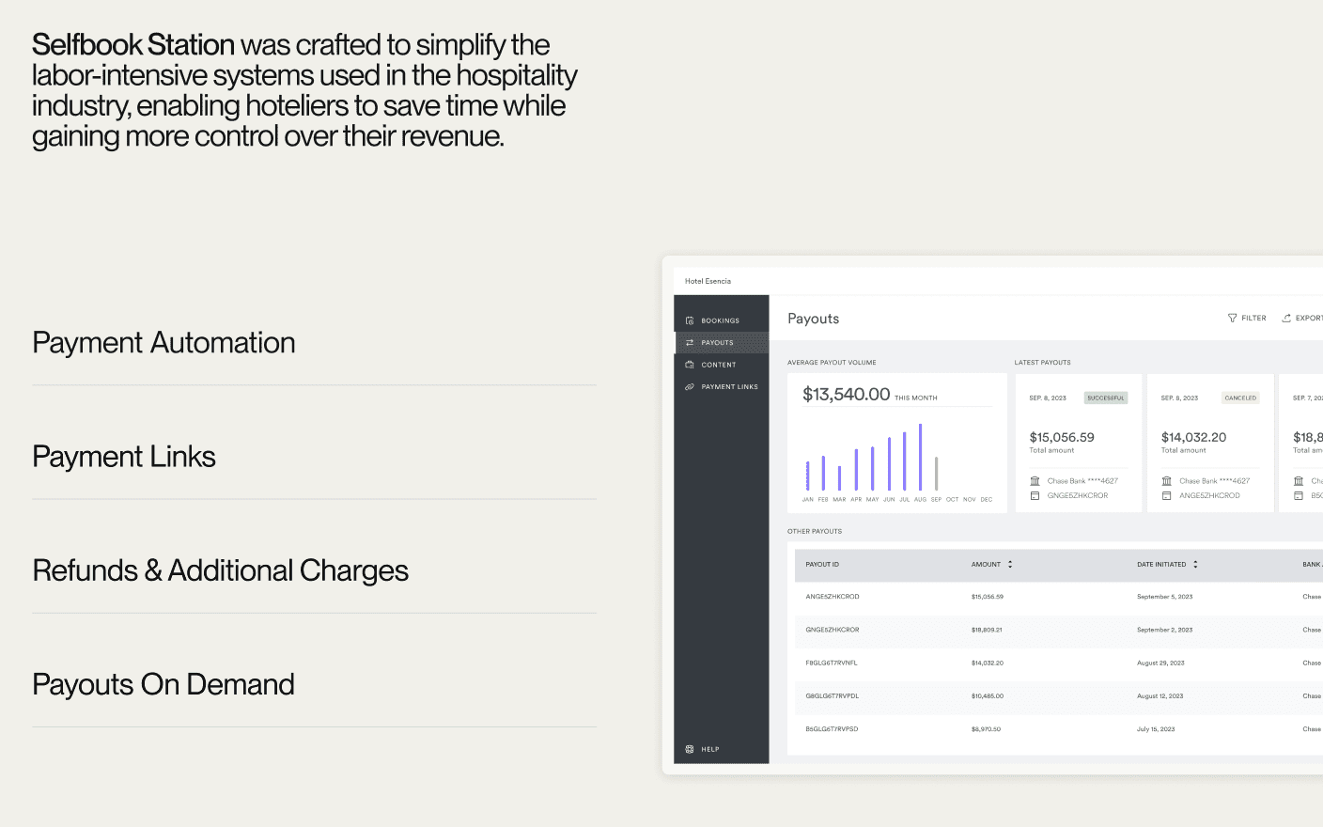Click the Help icon in sidebar

coord(690,749)
